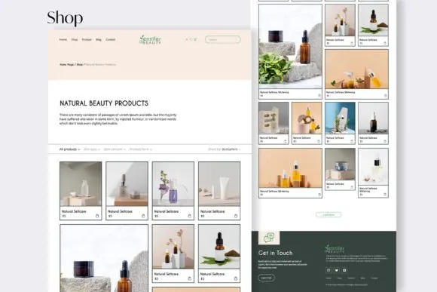Viewport: 437px width, 292px height.
Task: Click the Jennifer Beauty logo in the footer
Action: [335, 248]
